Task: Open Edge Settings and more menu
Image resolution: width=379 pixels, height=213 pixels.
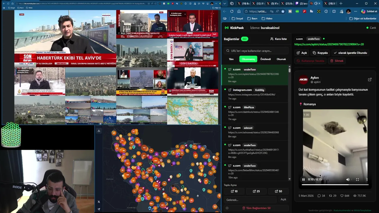Action: tap(356, 11)
